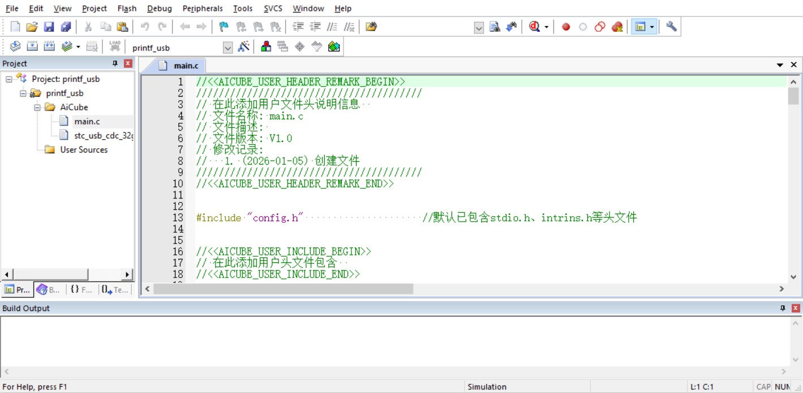This screenshot has width=803, height=393.
Task: Collapse the AiCube folder in the tree
Action: (37, 107)
